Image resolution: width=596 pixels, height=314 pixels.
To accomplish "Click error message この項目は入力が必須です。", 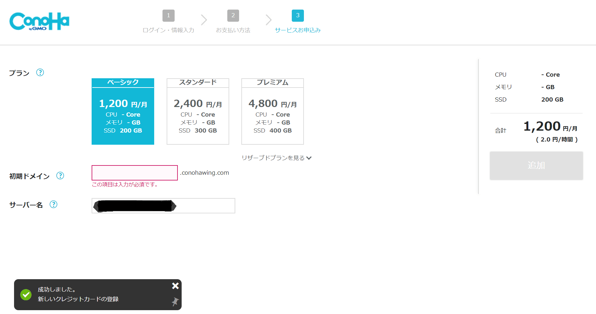I will [125, 184].
